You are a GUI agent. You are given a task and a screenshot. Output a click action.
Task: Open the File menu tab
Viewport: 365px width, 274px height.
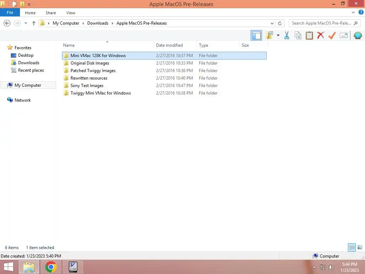point(10,12)
